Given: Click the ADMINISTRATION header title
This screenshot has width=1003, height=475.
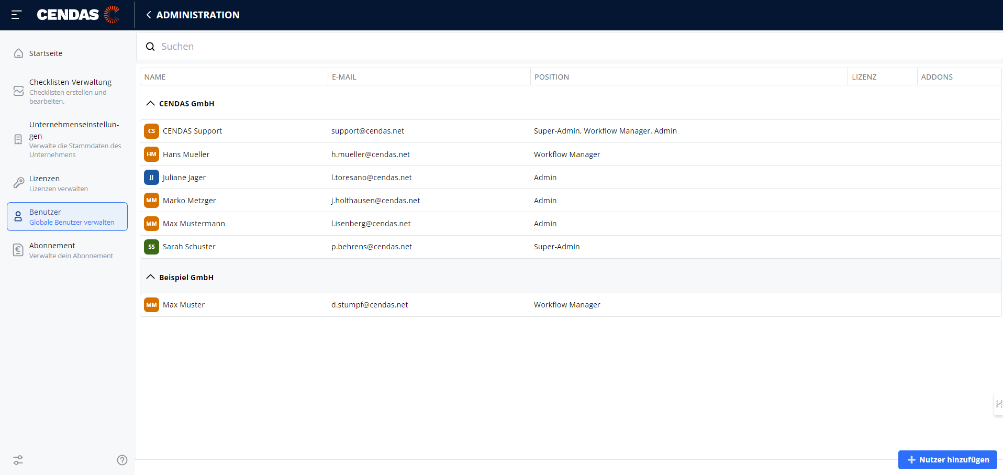Looking at the screenshot, I should click(x=198, y=15).
